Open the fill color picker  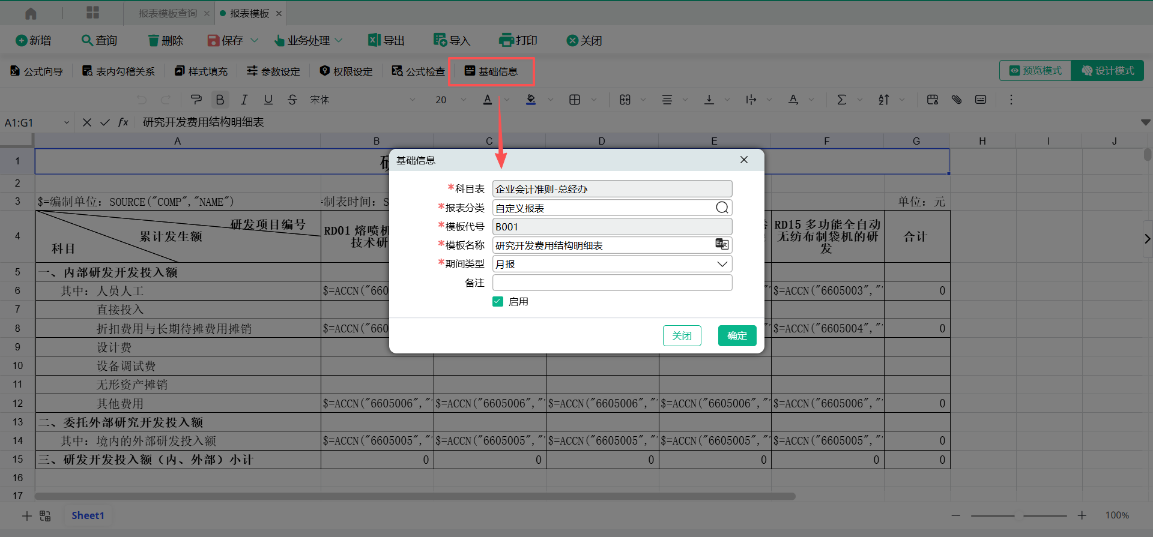point(531,100)
